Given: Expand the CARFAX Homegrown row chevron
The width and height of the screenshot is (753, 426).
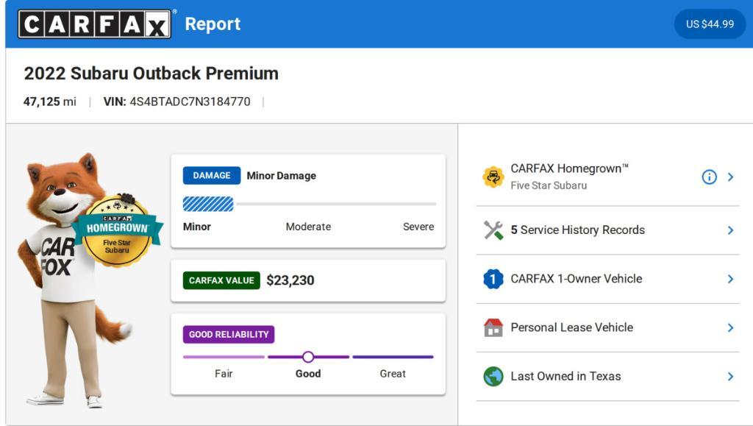Looking at the screenshot, I should (730, 177).
